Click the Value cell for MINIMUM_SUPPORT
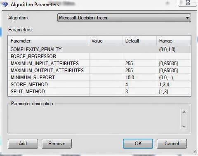This screenshot has width=198, height=156. [106, 78]
